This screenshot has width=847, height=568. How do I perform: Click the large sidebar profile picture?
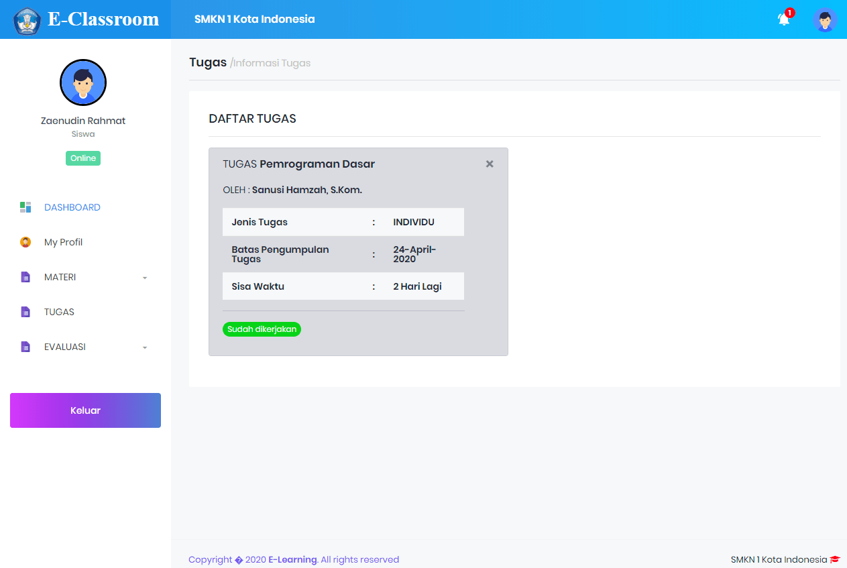pos(83,82)
